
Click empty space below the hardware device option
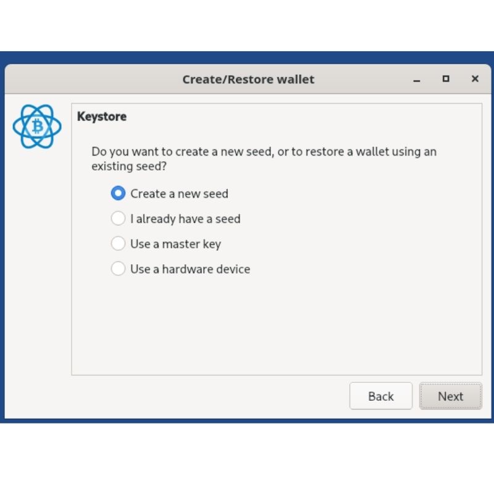click(x=277, y=327)
